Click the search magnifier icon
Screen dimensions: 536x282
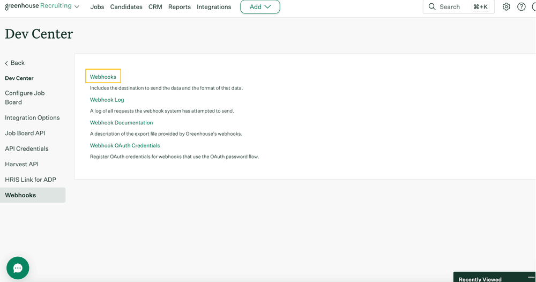[x=432, y=7]
